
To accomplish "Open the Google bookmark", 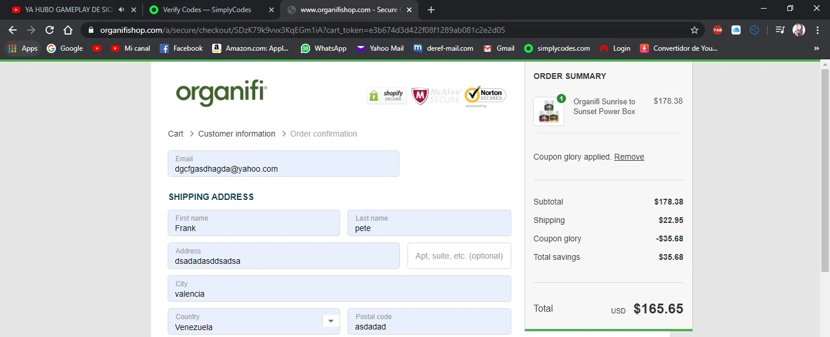I will tap(65, 48).
